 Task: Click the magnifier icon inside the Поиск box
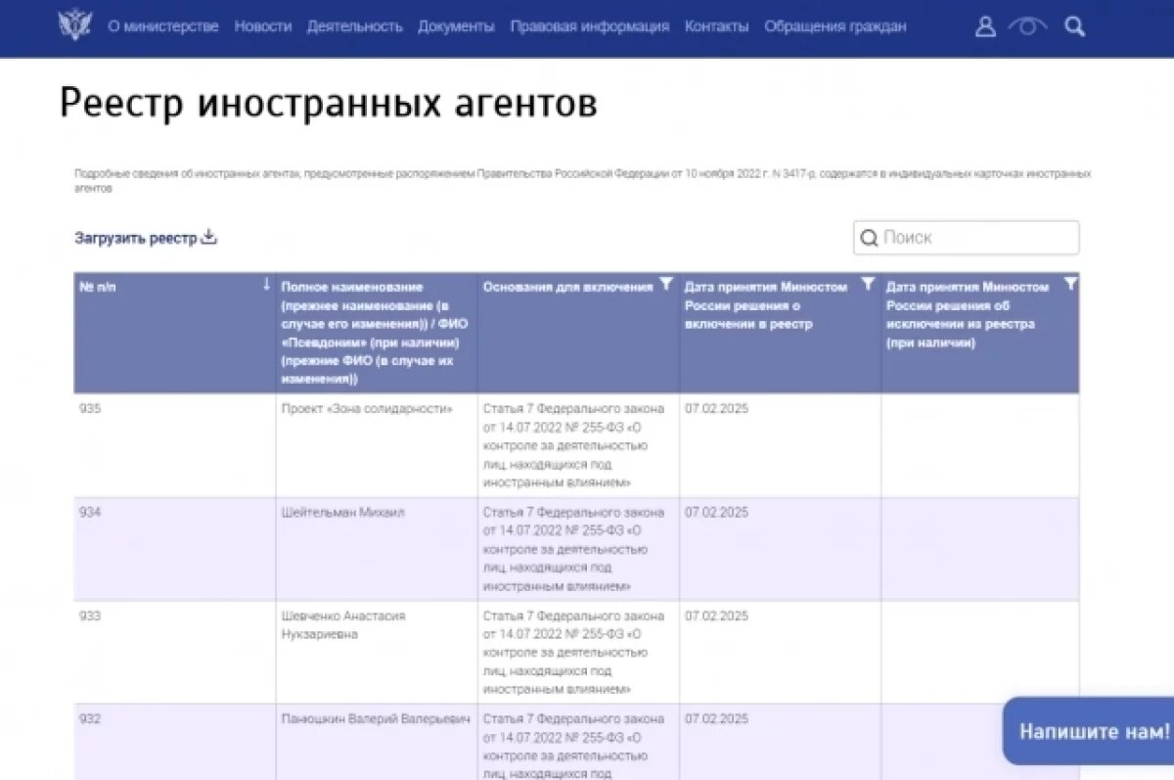pyautogui.click(x=871, y=237)
